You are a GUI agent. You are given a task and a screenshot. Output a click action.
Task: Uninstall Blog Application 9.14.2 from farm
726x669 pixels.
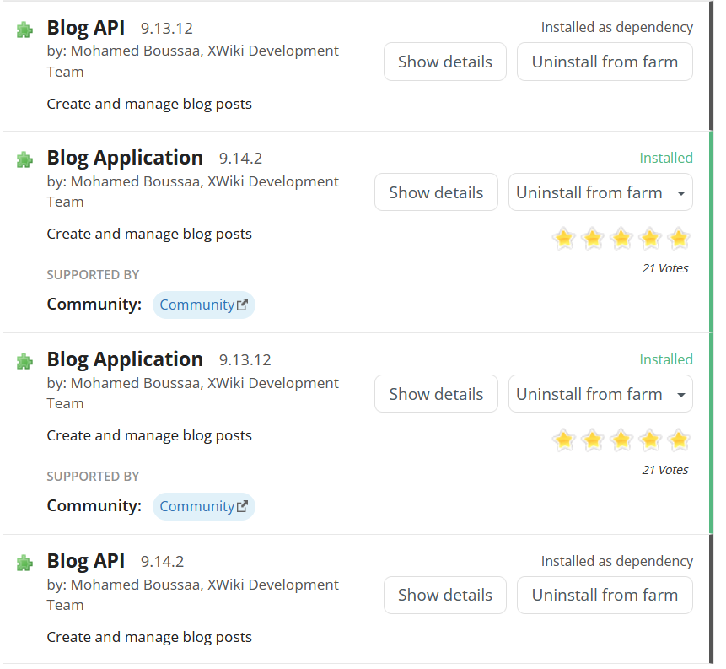click(x=589, y=192)
